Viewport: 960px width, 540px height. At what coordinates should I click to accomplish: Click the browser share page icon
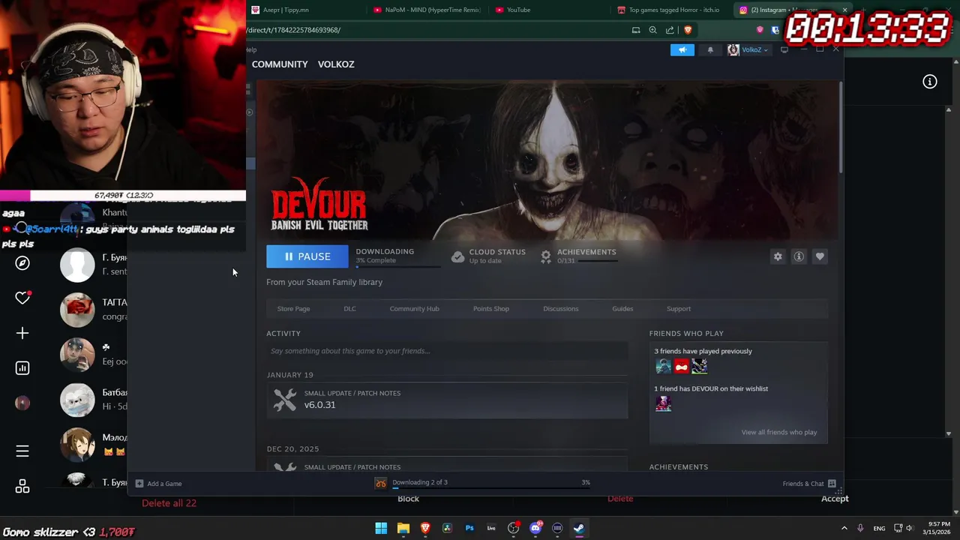(x=670, y=30)
